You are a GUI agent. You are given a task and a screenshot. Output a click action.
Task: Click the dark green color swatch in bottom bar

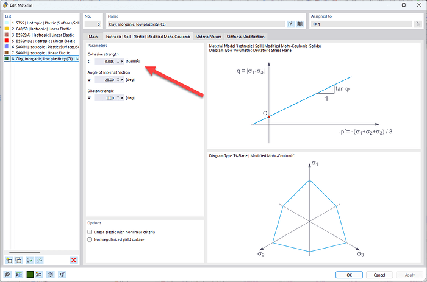(x=30, y=275)
